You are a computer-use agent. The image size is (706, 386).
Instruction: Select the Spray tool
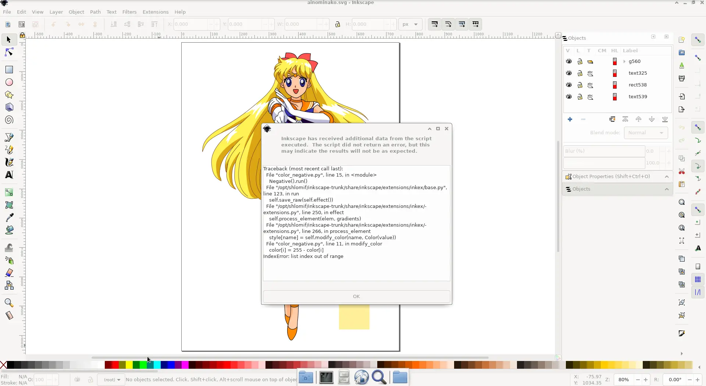9,260
